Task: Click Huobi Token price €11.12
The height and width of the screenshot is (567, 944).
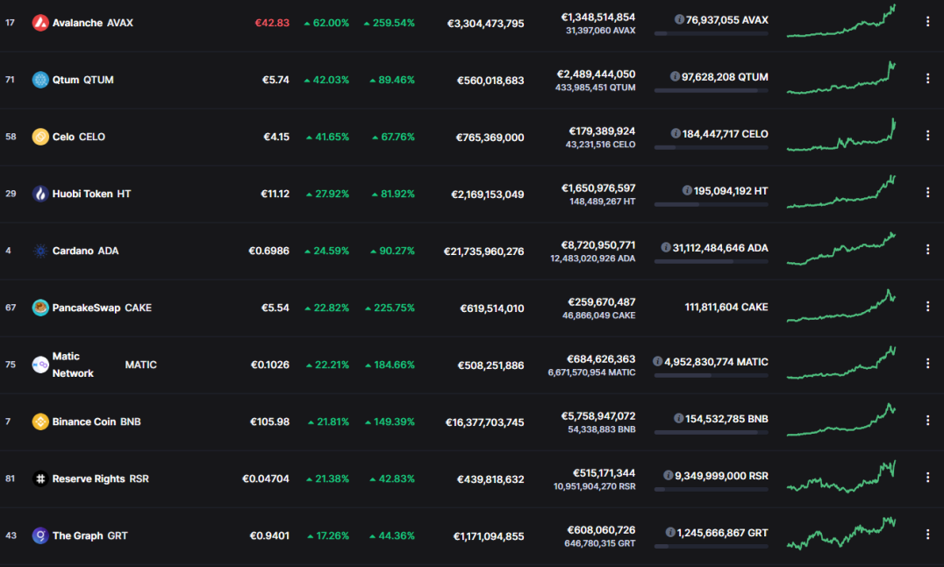Action: click(275, 194)
